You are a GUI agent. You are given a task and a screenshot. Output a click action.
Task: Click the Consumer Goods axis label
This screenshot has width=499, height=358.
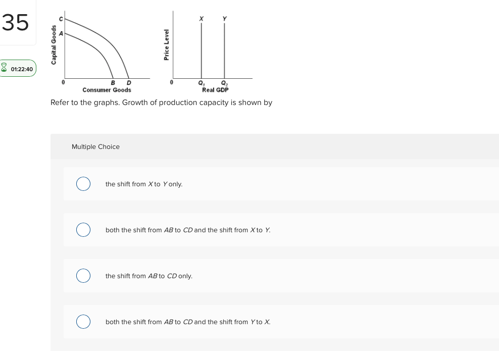[107, 90]
